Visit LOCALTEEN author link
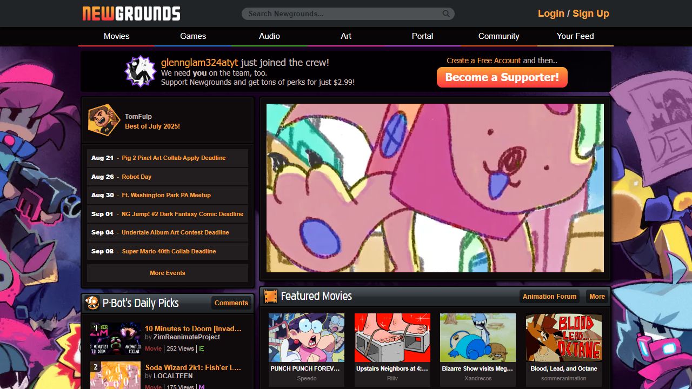This screenshot has height=389, width=692. (173, 376)
